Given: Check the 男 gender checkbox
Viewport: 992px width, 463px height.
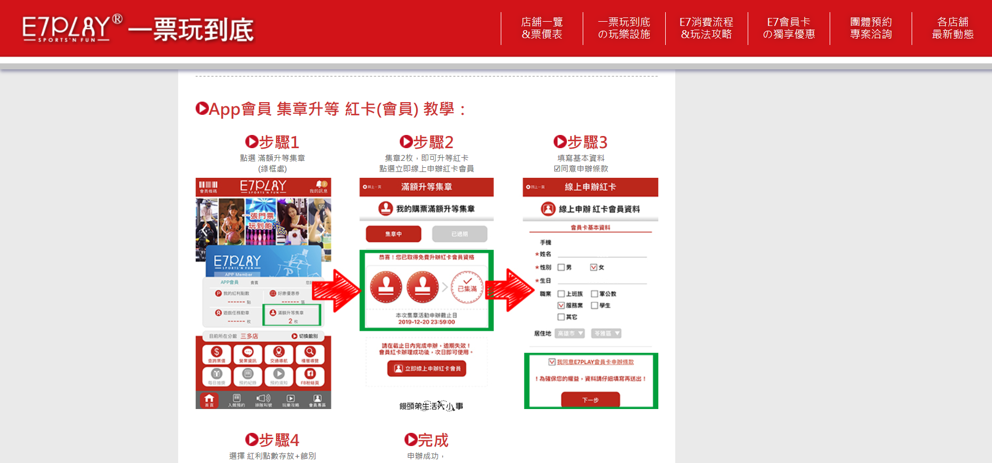Looking at the screenshot, I should [561, 267].
